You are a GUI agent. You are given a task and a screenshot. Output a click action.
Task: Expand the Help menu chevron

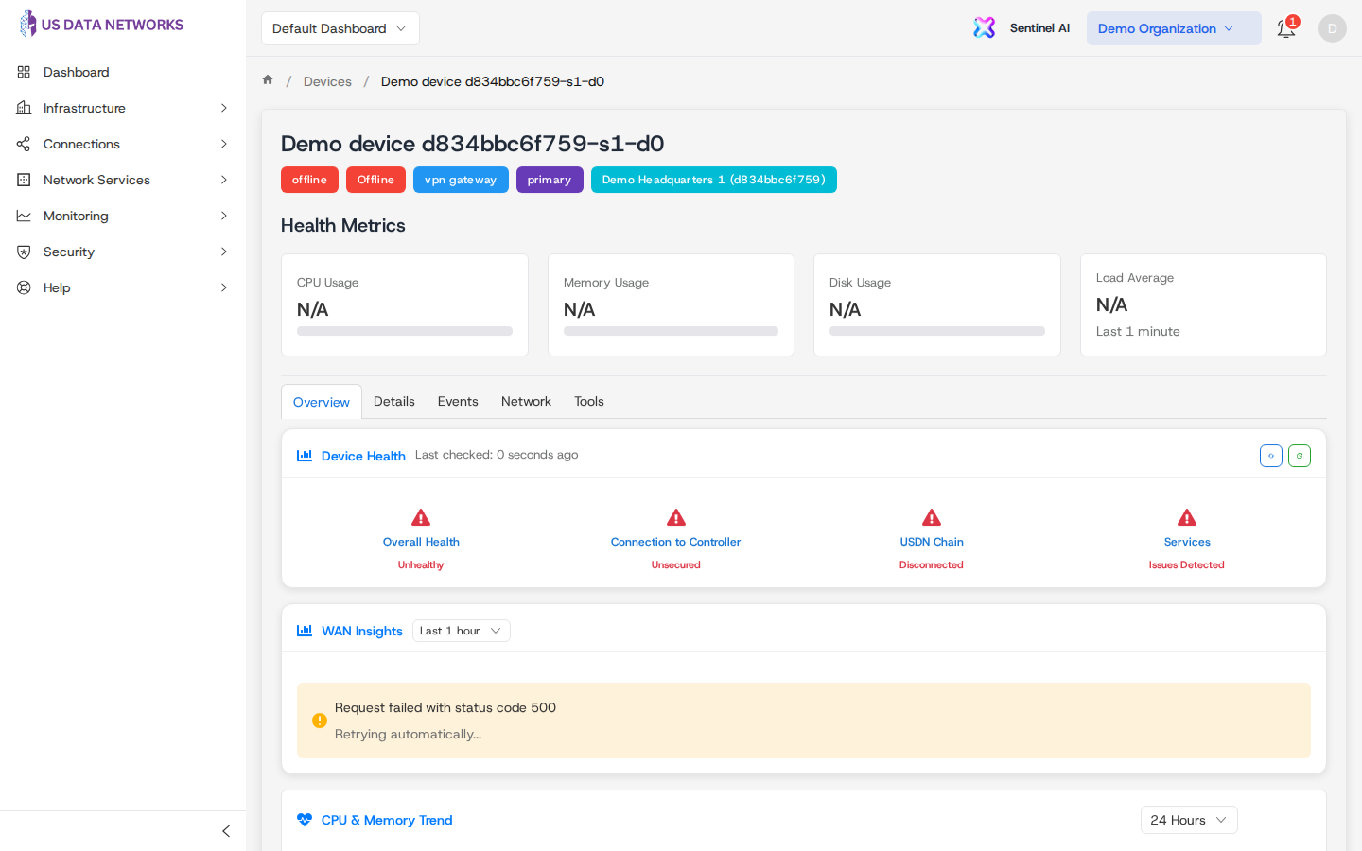(224, 287)
